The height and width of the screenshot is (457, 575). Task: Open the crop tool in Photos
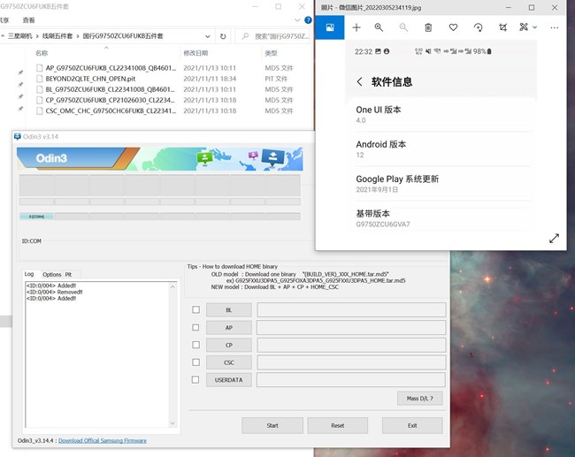click(502, 27)
